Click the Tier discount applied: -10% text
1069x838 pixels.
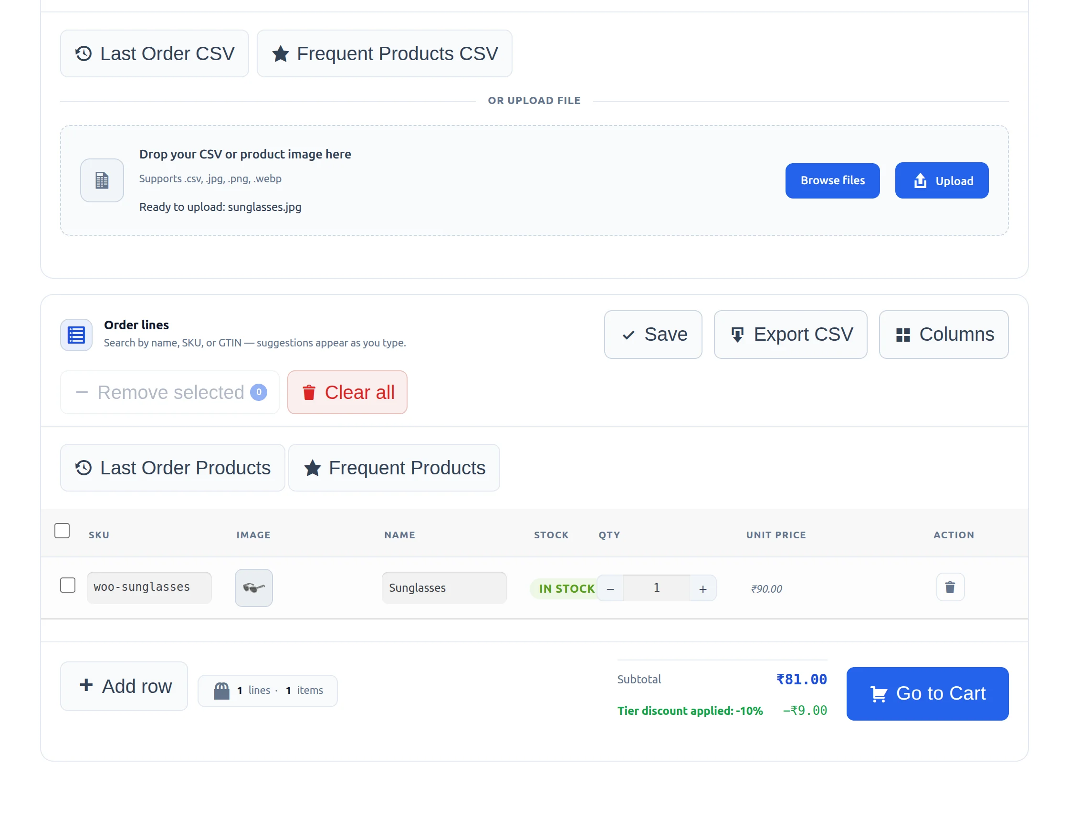(x=689, y=711)
